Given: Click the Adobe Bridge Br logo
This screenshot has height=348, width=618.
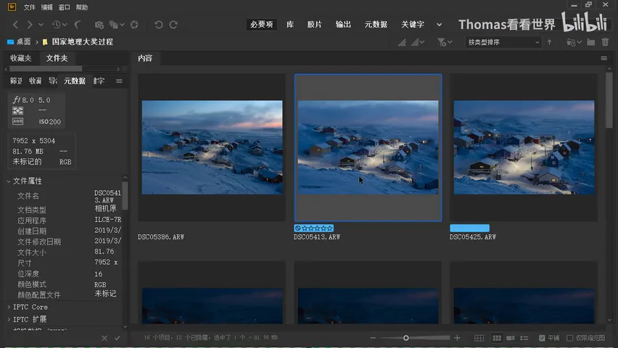Looking at the screenshot, I should (12, 7).
